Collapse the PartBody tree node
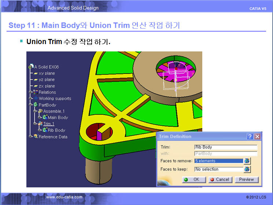The image size is (273, 205). (31, 105)
